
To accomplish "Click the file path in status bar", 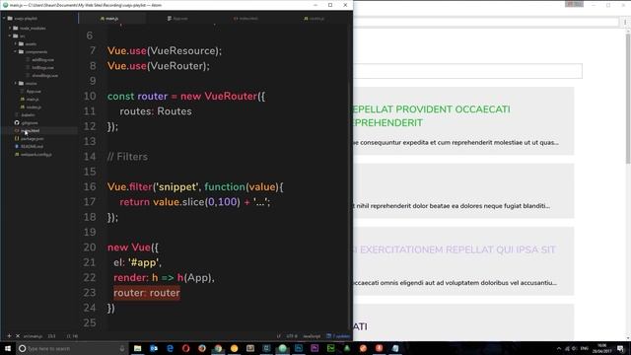I will (33, 336).
